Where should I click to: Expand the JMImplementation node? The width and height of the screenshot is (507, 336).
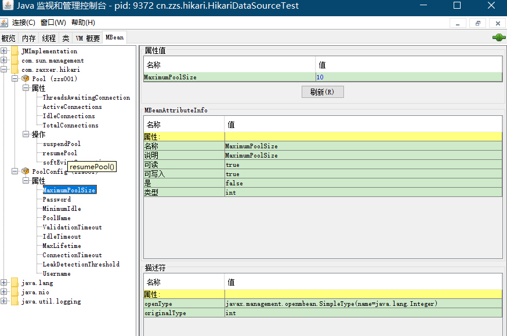(4, 50)
